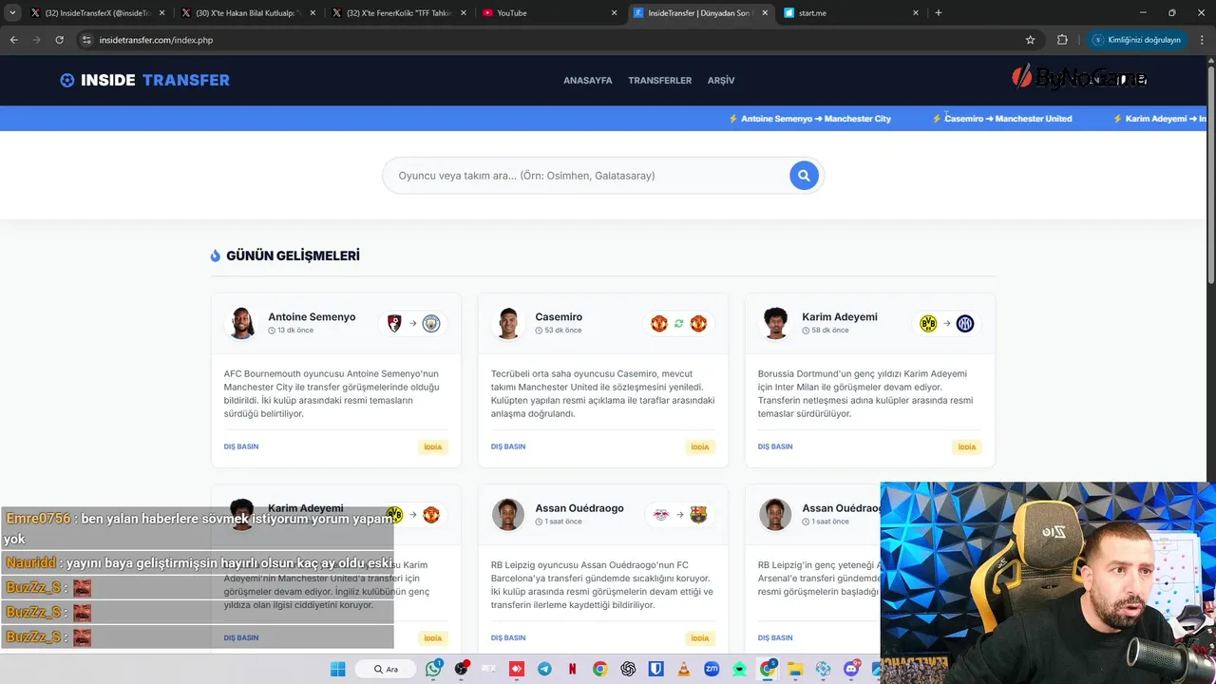Open Zoom from the taskbar
Viewport: 1216px width, 684px height.
click(712, 669)
